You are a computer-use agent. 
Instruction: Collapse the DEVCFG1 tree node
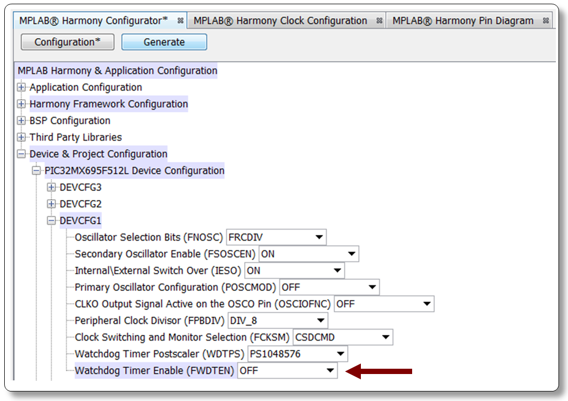51,221
